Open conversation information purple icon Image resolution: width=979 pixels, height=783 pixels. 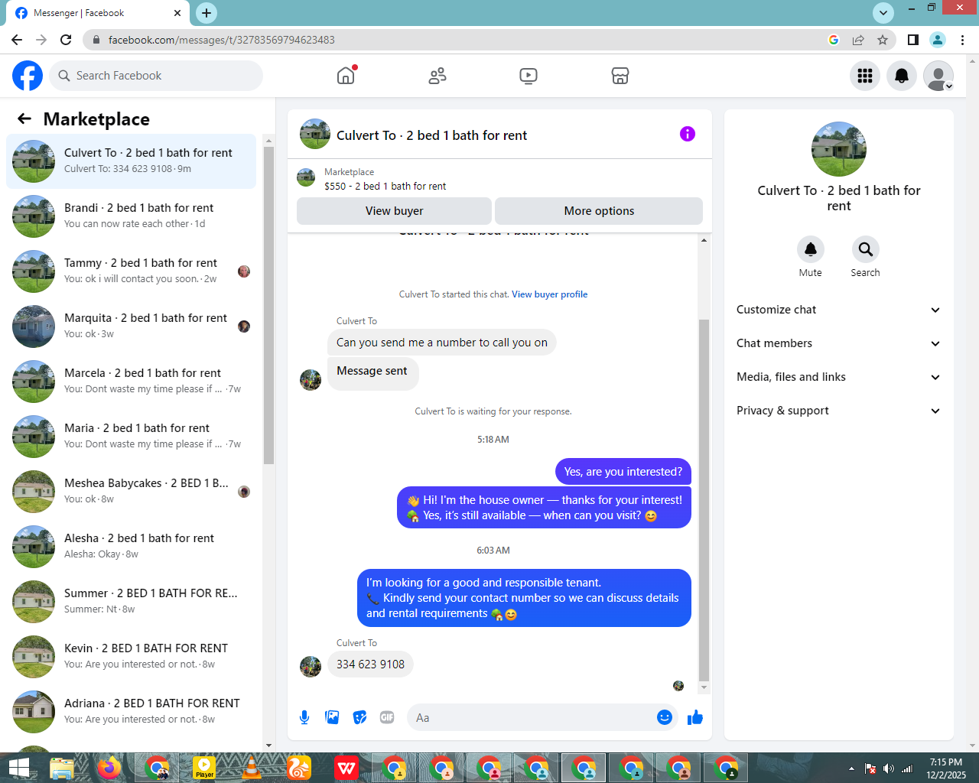(688, 134)
